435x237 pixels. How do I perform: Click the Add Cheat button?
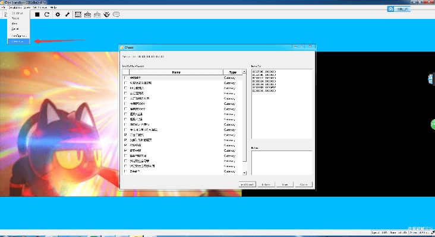coord(247,184)
